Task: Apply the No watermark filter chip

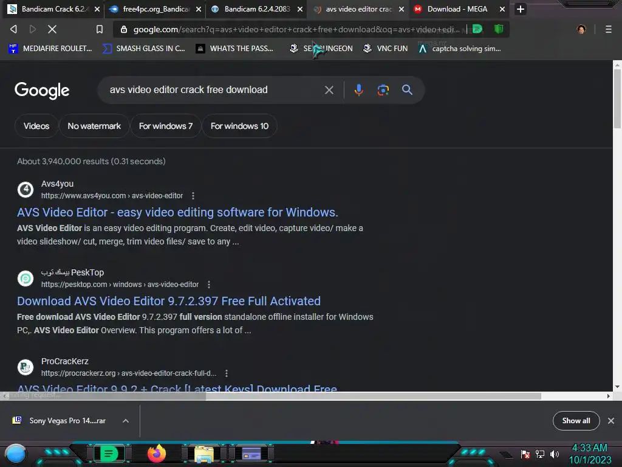Action: click(x=94, y=126)
